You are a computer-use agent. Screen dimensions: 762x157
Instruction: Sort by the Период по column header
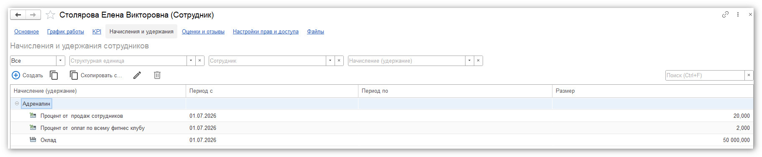pos(455,91)
